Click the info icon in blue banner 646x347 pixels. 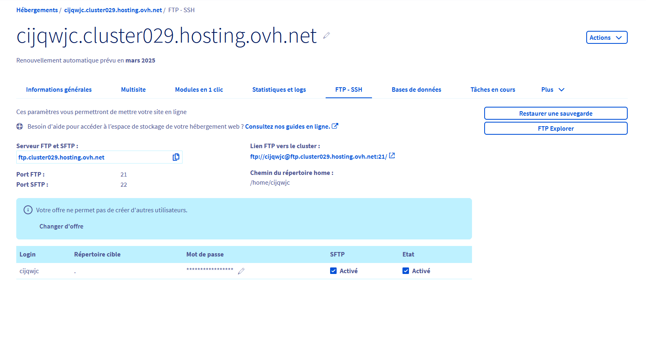click(28, 210)
